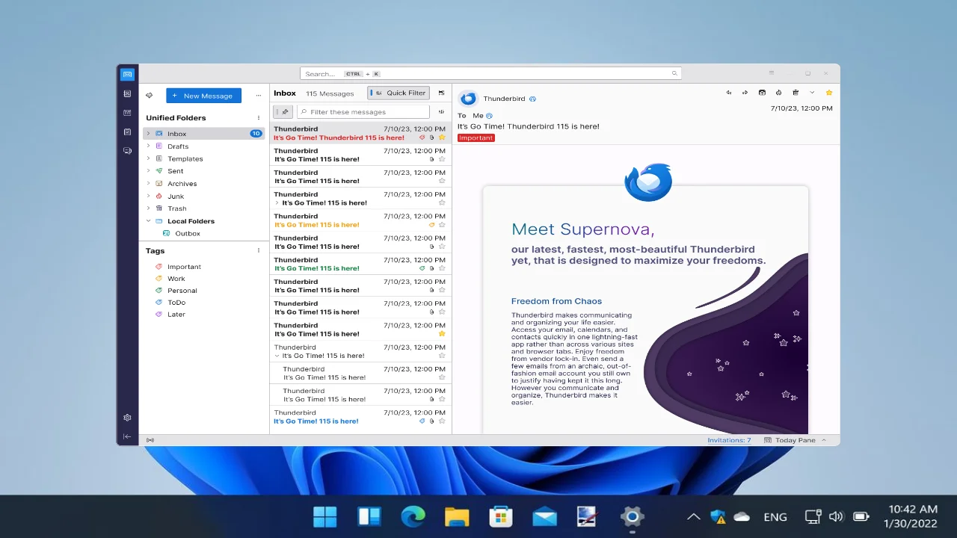Viewport: 957px width, 538px height.
Task: Open the Mail space in the spaces toolbar
Action: click(x=127, y=75)
